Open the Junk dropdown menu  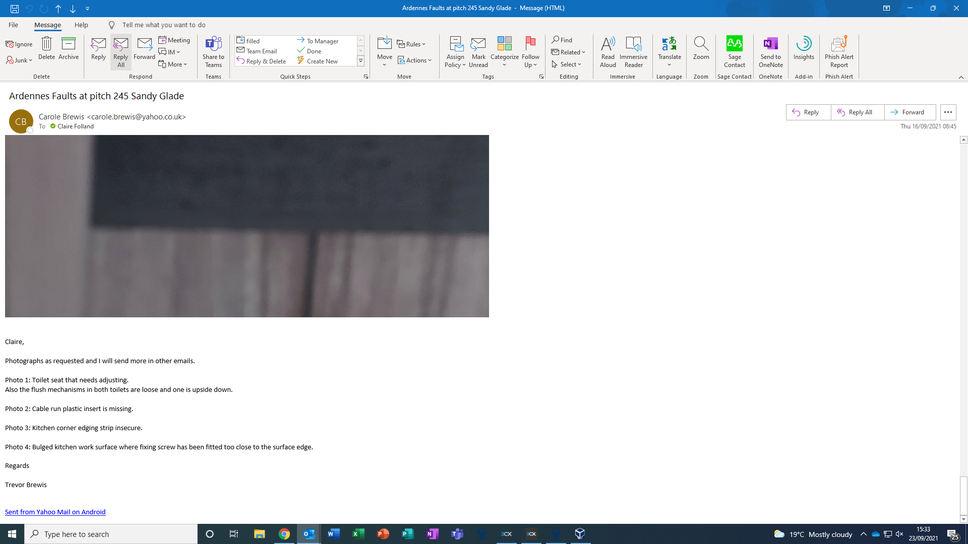click(19, 60)
